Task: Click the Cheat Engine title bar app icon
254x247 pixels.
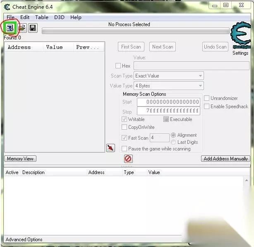Action: [7, 7]
